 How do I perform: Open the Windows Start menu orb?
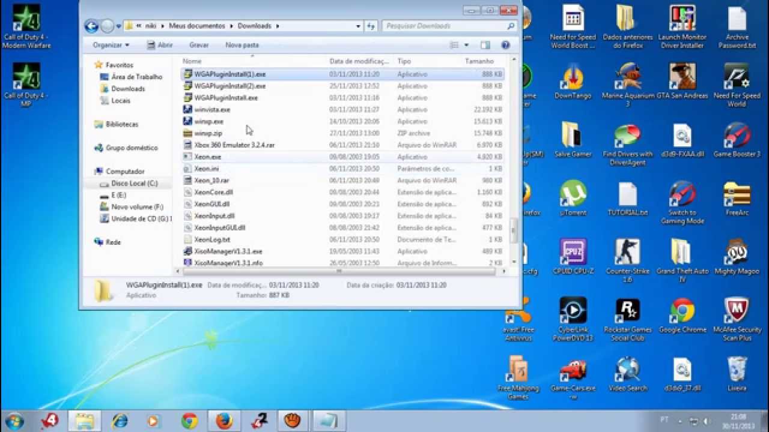click(14, 420)
